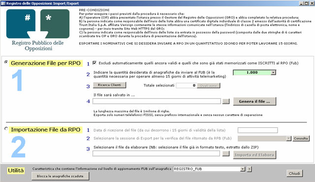The height and width of the screenshot is (182, 315).
Task: Click the Utilità label
Action: 16,171
